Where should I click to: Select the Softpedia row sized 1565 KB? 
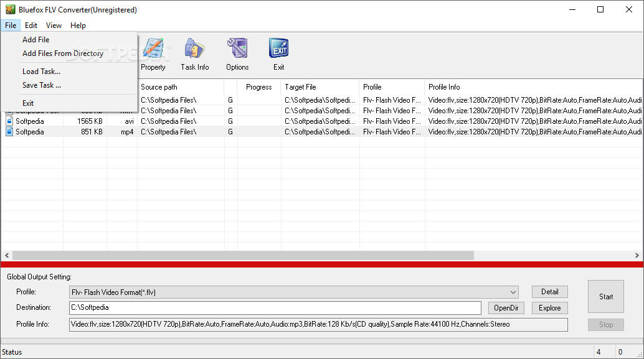[321, 121]
